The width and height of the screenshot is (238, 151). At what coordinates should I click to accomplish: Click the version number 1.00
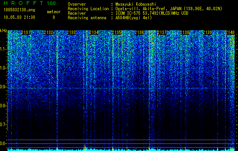point(51,3)
